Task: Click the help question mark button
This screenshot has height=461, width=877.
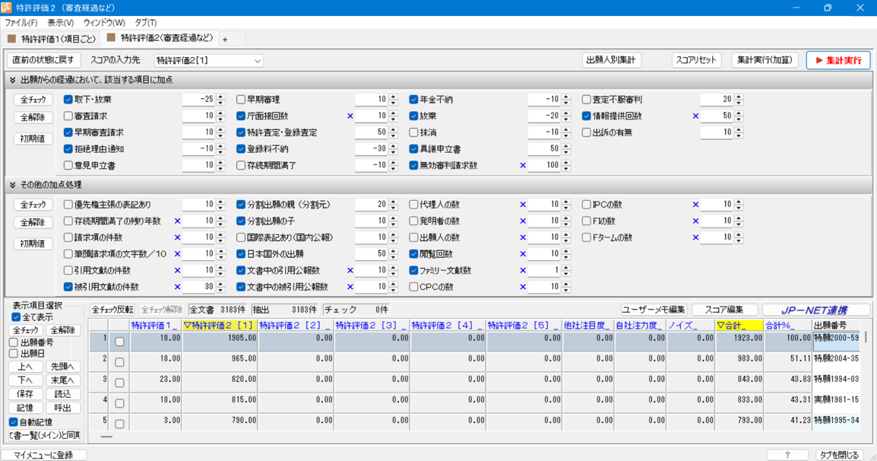Action: [787, 455]
